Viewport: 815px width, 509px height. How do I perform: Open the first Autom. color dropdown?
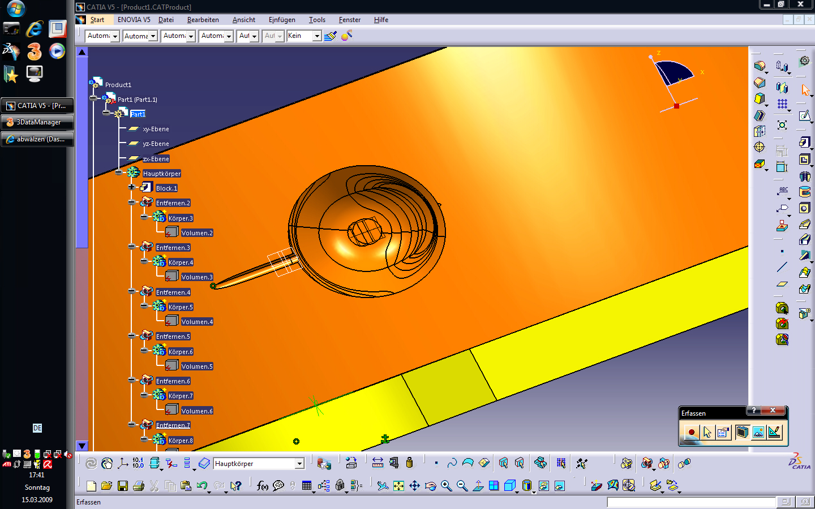115,36
